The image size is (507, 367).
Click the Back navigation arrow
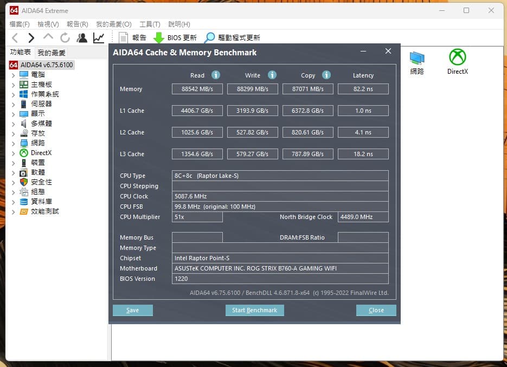click(x=15, y=38)
